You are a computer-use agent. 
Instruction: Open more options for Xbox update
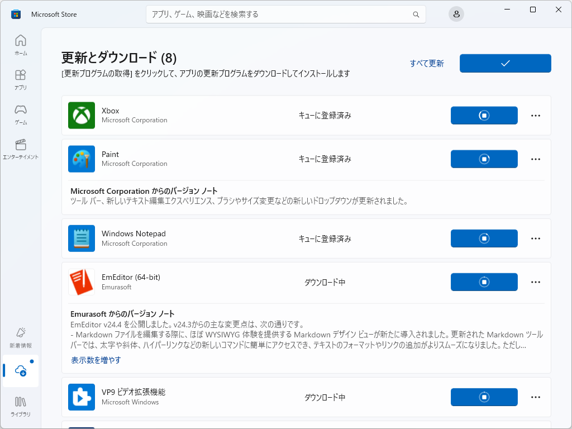pos(535,115)
